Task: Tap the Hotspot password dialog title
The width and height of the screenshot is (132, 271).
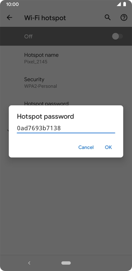Action: tap(45, 117)
